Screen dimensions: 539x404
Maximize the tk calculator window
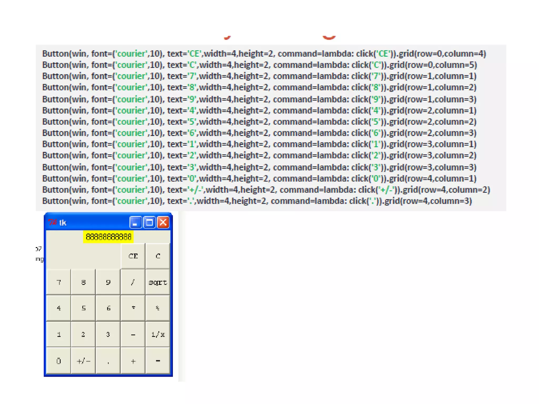coord(149,223)
